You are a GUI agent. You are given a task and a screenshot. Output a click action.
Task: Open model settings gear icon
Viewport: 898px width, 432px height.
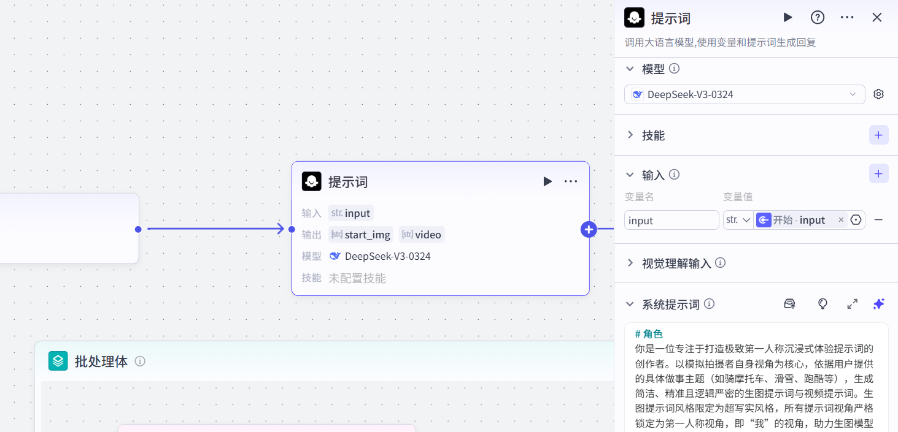point(878,94)
